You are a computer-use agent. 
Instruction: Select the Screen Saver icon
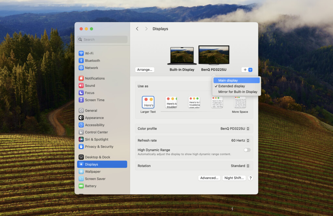click(x=81, y=179)
